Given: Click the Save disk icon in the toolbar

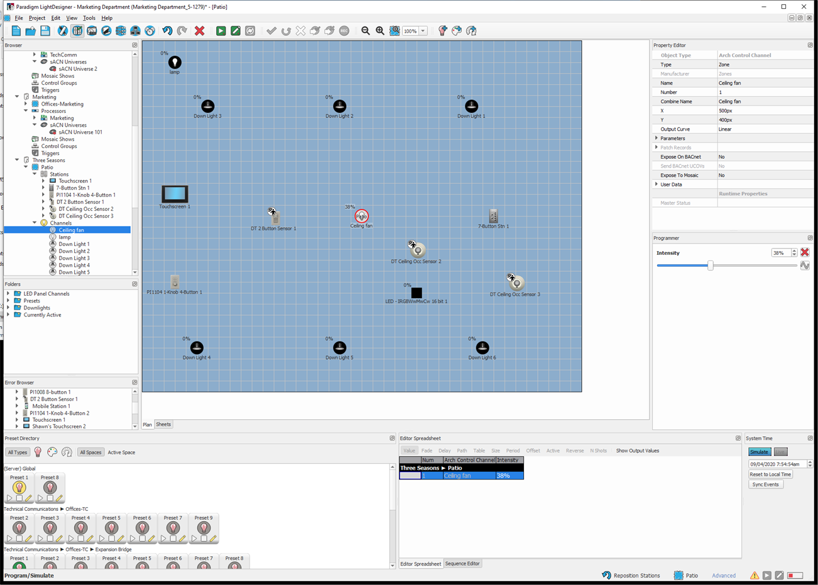Looking at the screenshot, I should (x=45, y=31).
